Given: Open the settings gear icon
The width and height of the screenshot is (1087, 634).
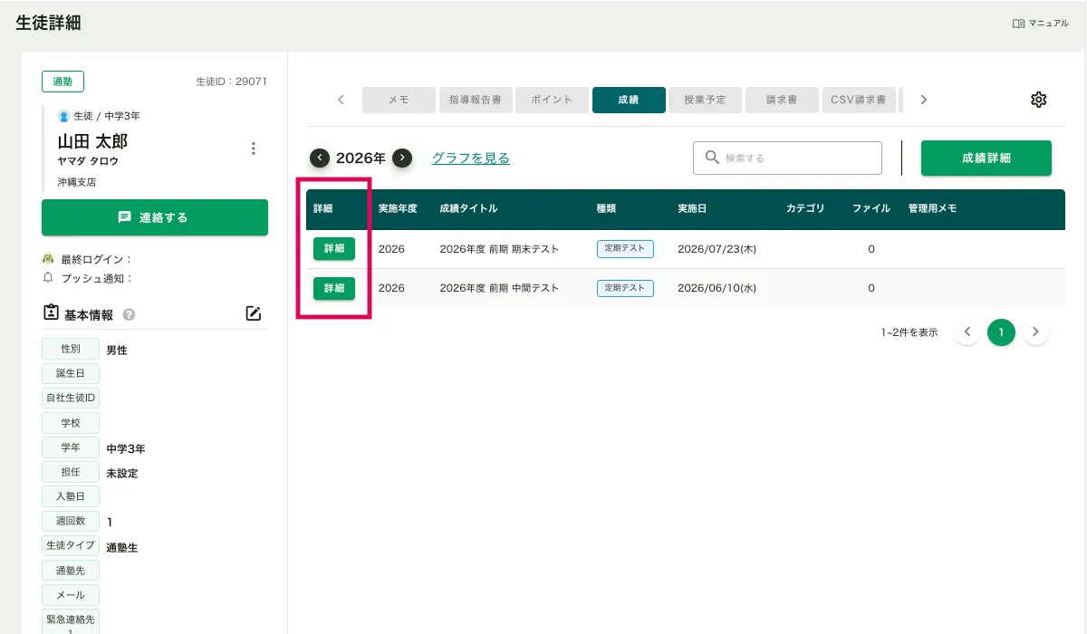Looking at the screenshot, I should point(1038,100).
